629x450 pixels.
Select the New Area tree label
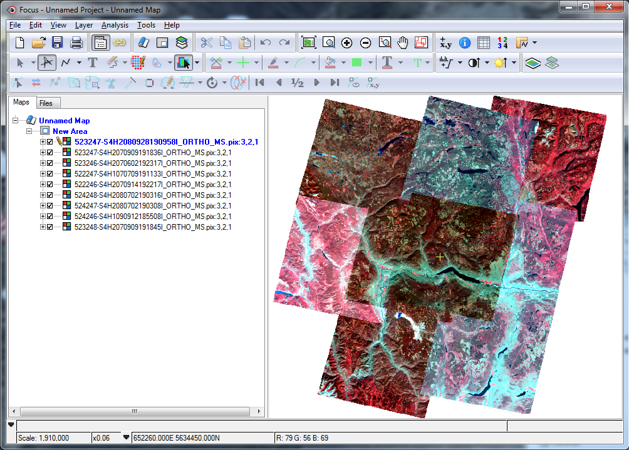[70, 131]
